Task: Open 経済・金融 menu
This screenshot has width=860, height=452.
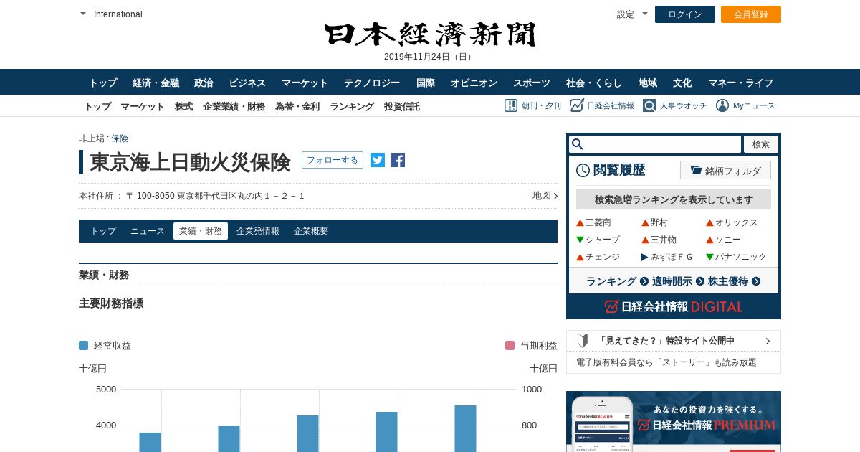Action: click(156, 83)
